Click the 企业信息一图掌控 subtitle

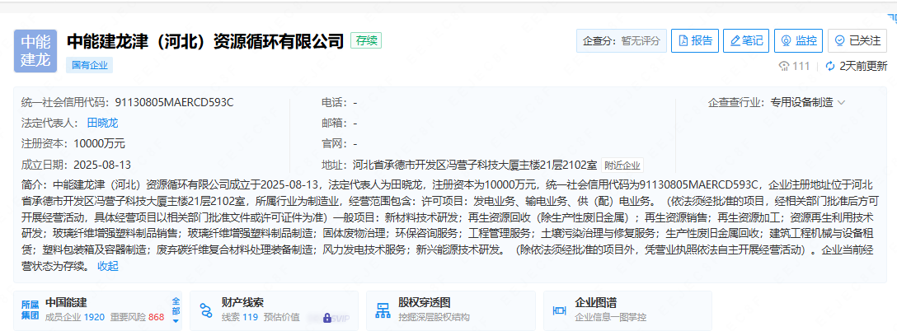click(610, 317)
